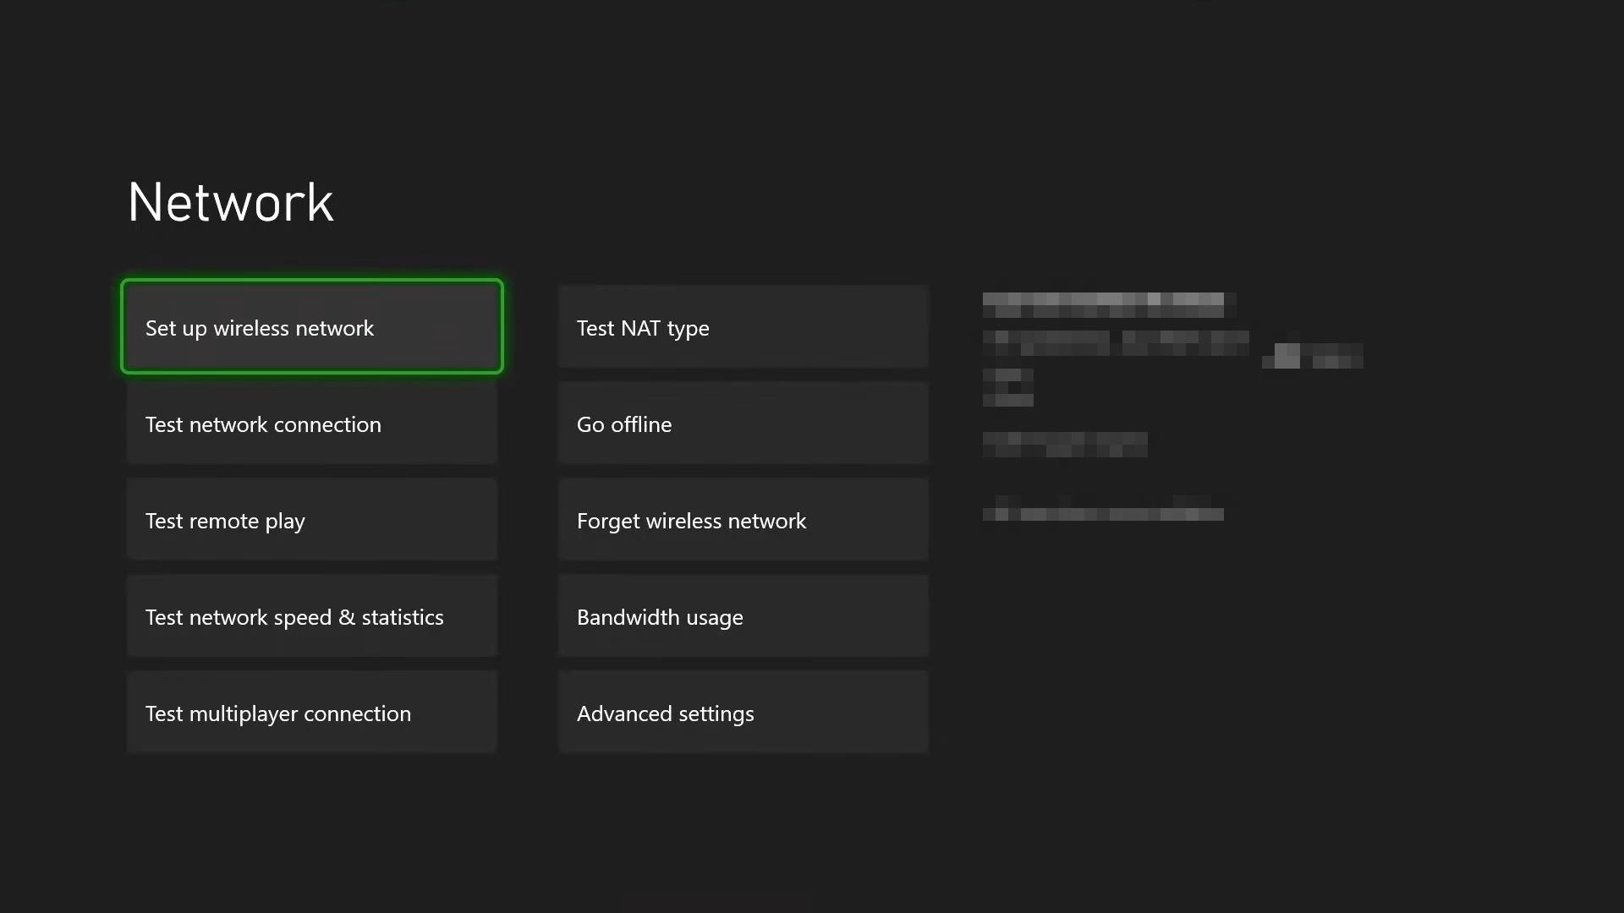Click the fourth blurred info line
This screenshot has height=913, width=1624.
click(x=1064, y=444)
